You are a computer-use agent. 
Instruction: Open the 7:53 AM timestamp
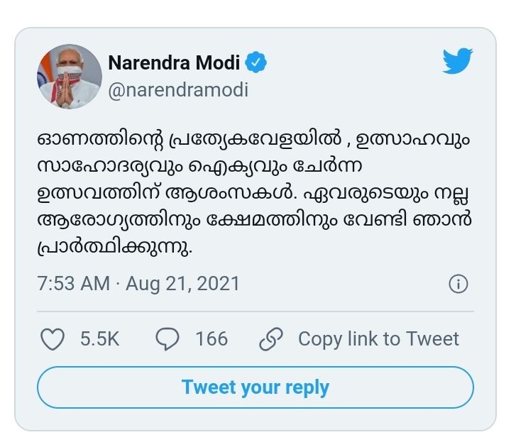[74, 283]
